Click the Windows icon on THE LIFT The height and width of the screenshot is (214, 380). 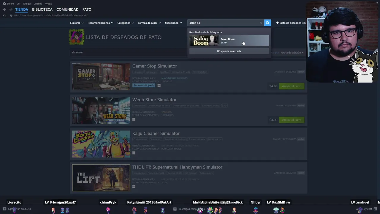(134, 186)
